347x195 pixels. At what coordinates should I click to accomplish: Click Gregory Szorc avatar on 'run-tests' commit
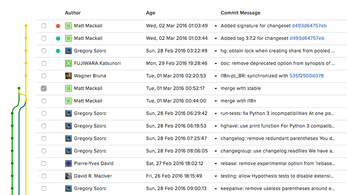pyautogui.click(x=68, y=113)
